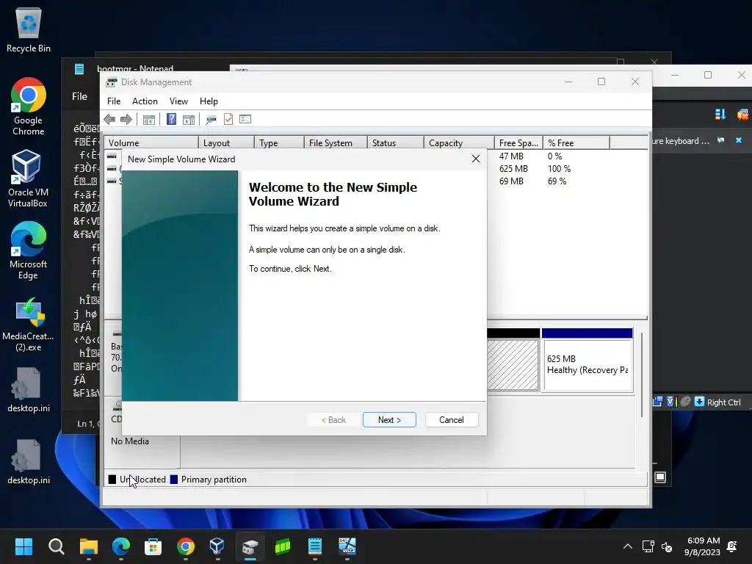Screen dimensions: 752x564
Task: Click the disk pane vertical scrollbar
Action: click(x=642, y=374)
